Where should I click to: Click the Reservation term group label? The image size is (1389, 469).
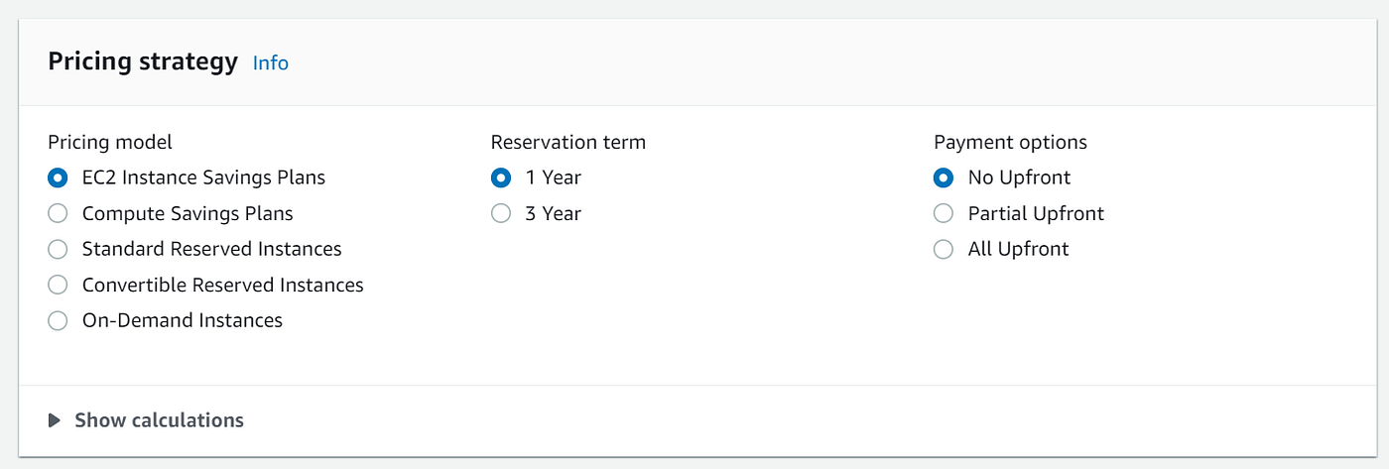pyautogui.click(x=568, y=143)
